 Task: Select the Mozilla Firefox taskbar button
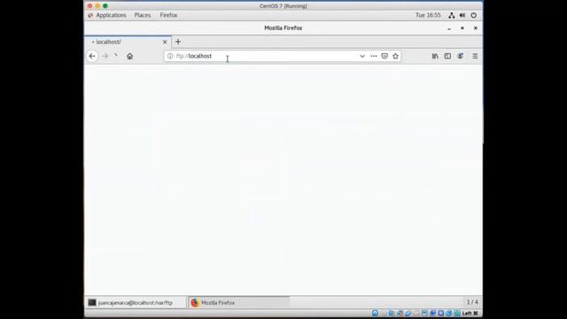click(238, 302)
